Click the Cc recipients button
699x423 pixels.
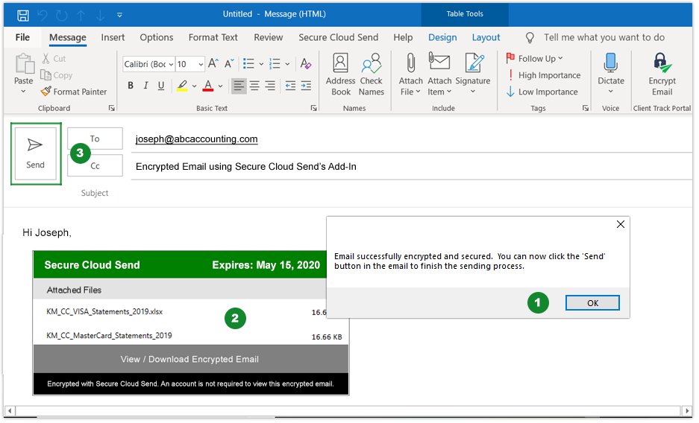(95, 166)
